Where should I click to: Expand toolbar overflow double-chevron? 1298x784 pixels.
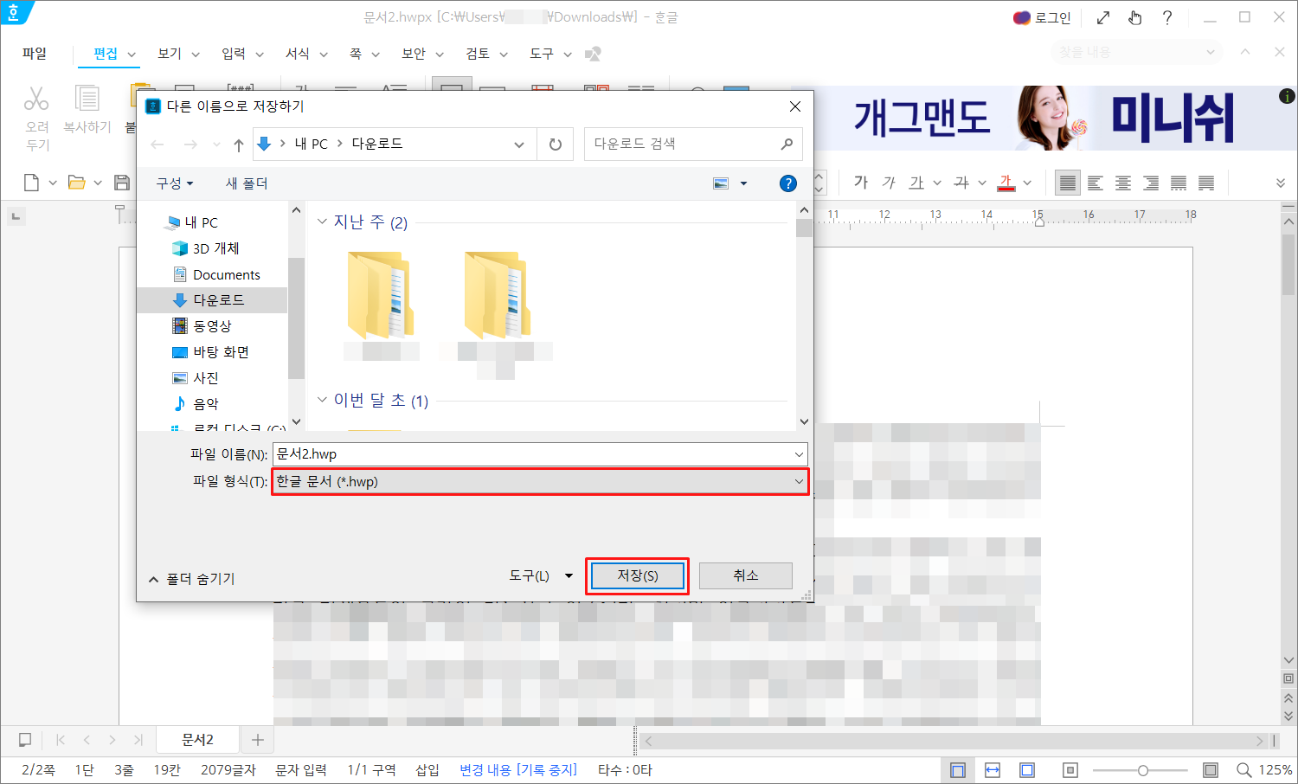[1281, 183]
